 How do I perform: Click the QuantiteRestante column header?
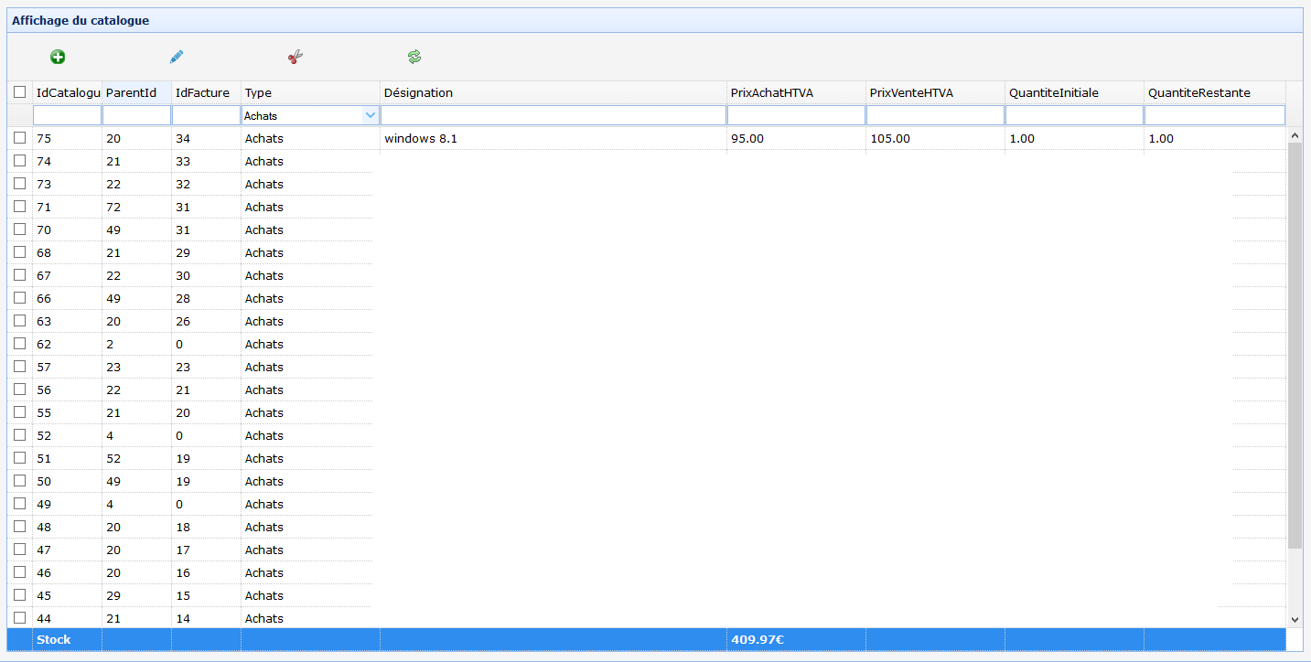point(1213,92)
